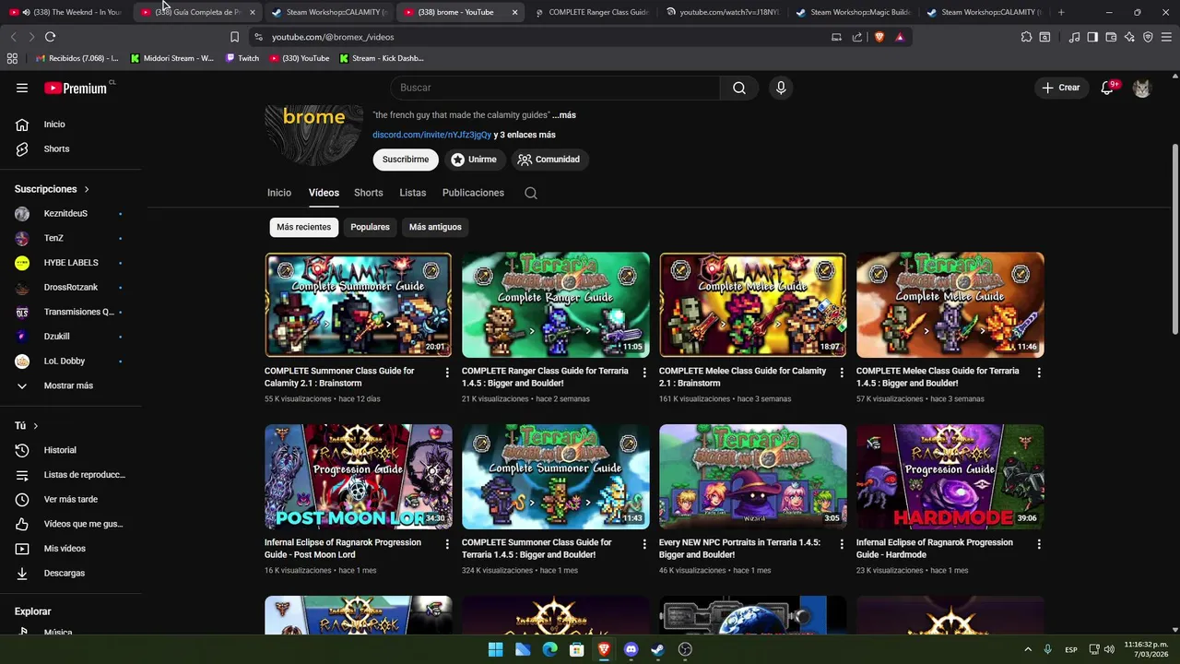This screenshot has height=664, width=1180.
Task: Open options for NPC Portraits video
Action: pyautogui.click(x=841, y=544)
